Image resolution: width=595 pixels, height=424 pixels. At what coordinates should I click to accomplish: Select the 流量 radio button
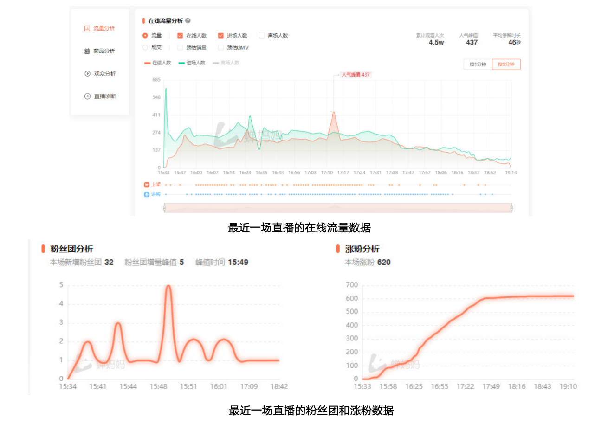[145, 36]
